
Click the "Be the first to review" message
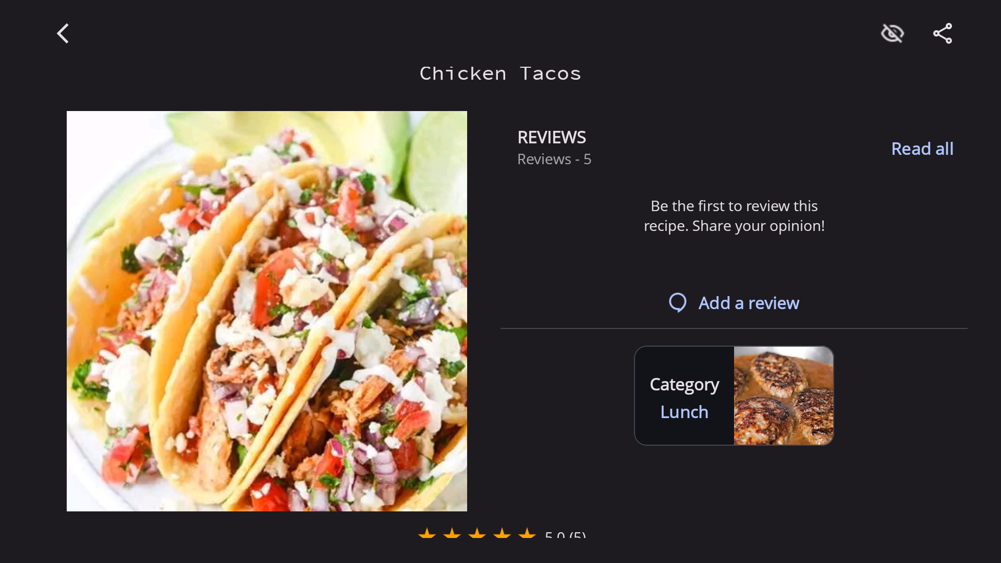734,216
